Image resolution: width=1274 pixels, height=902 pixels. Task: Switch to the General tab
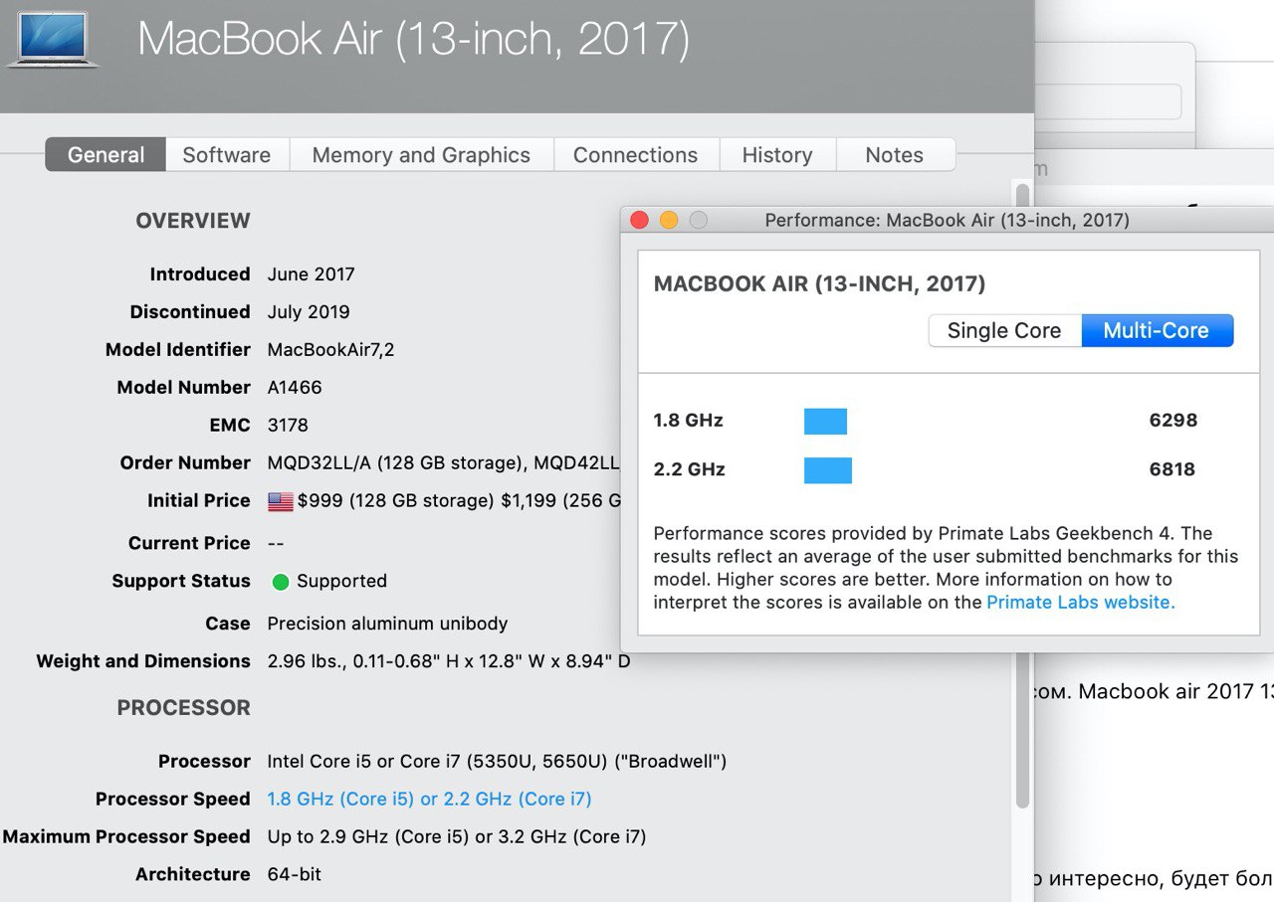click(106, 155)
